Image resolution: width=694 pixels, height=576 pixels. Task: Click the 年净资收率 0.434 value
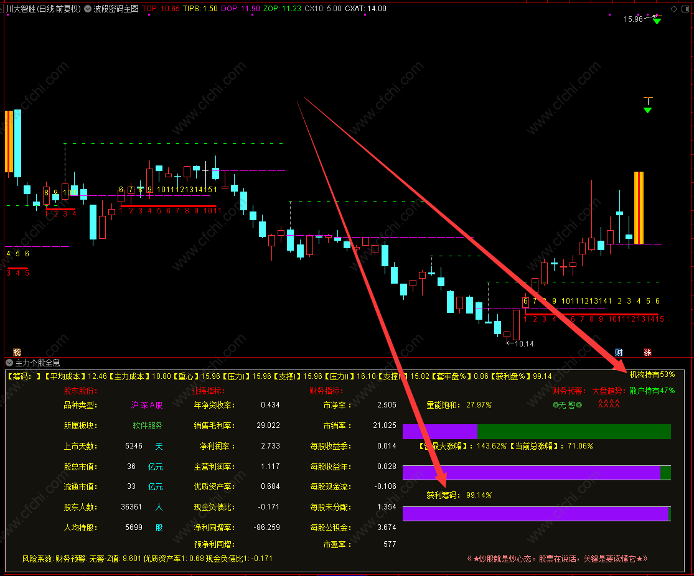[270, 405]
